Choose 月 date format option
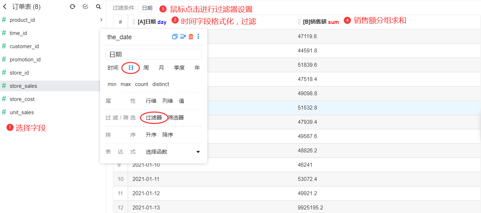 [162, 67]
